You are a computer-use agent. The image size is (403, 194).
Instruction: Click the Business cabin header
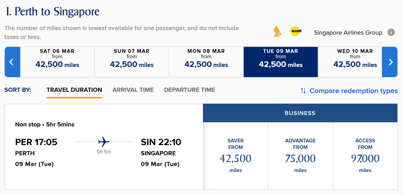300,113
